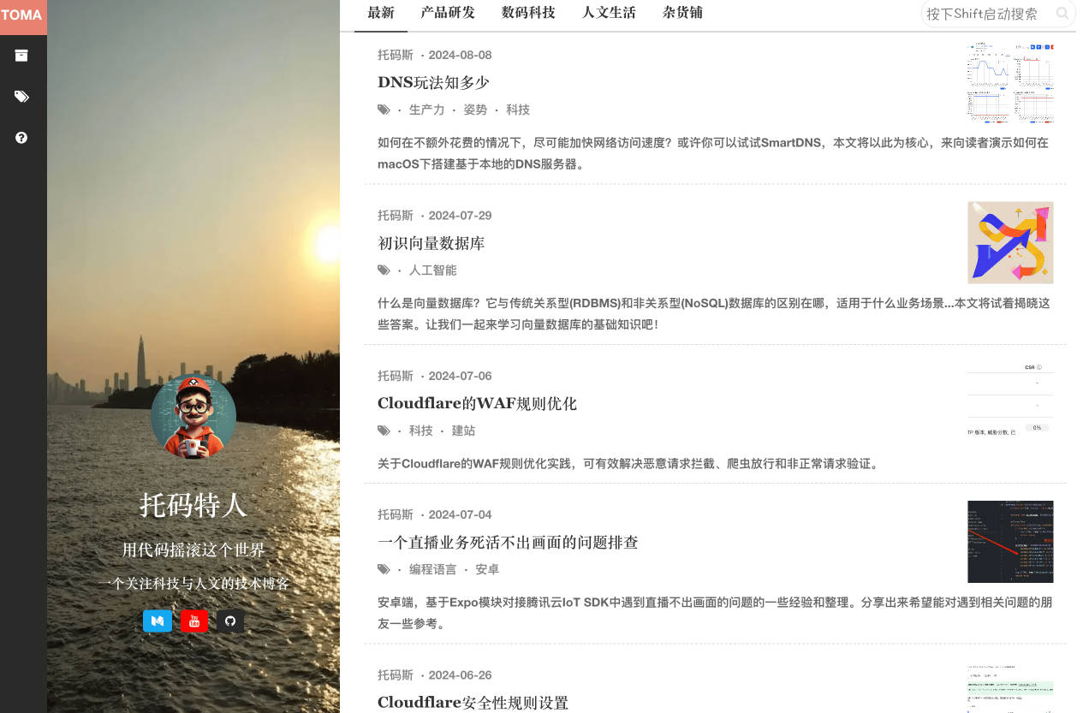Viewport: 1083px width, 713px height.
Task: Open the help question mark icon in sidebar
Action: coord(21,137)
